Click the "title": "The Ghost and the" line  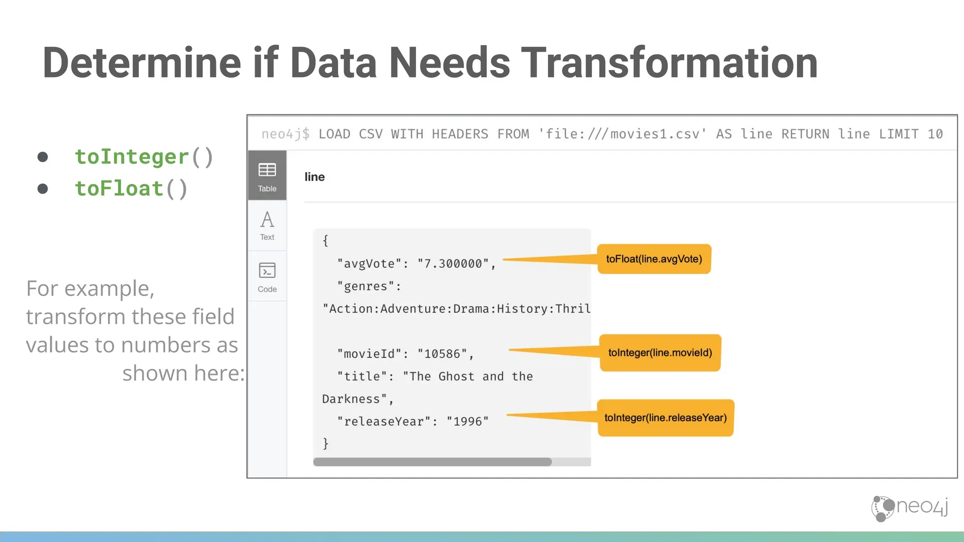point(435,376)
